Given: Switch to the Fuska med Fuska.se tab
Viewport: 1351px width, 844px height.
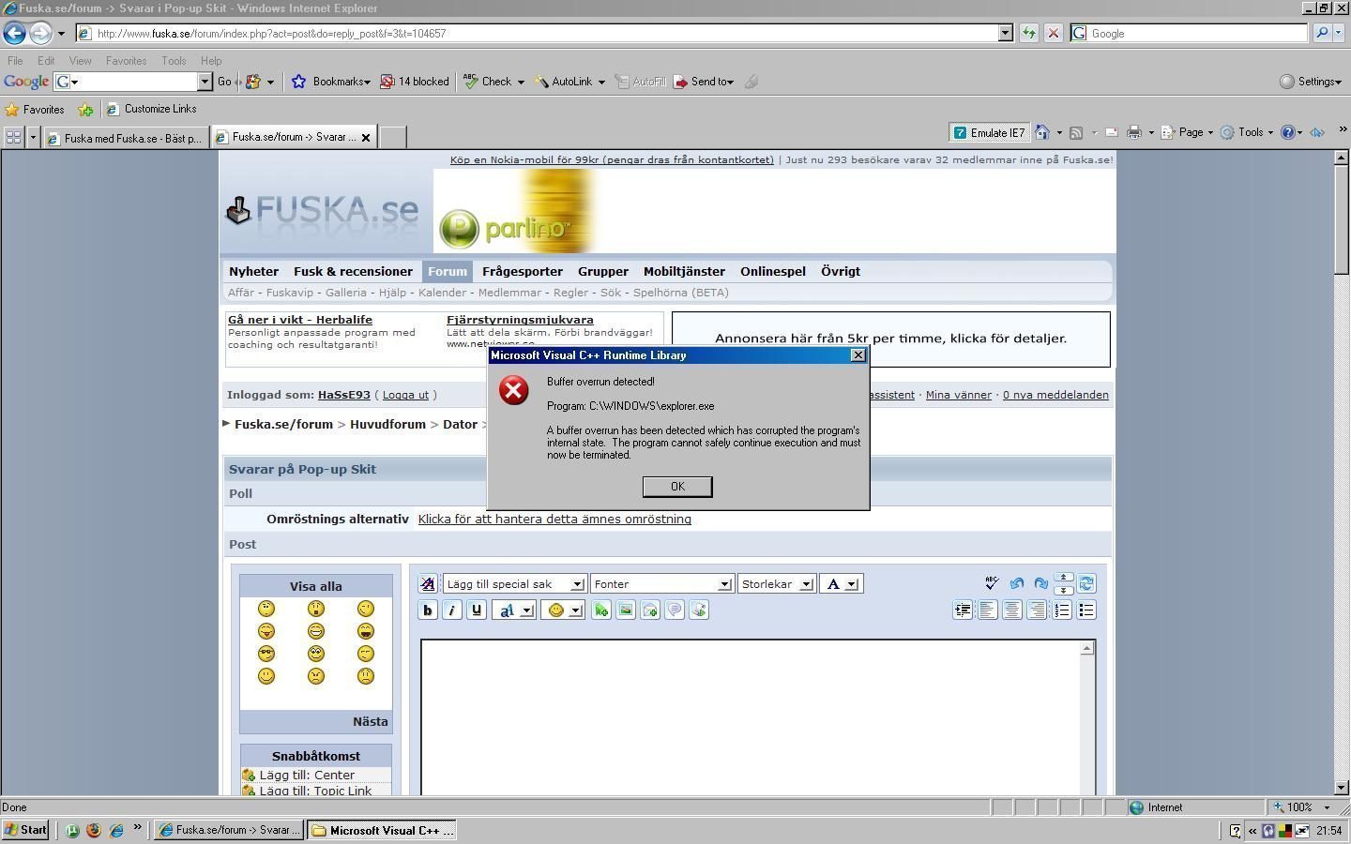Looking at the screenshot, I should pos(126,138).
